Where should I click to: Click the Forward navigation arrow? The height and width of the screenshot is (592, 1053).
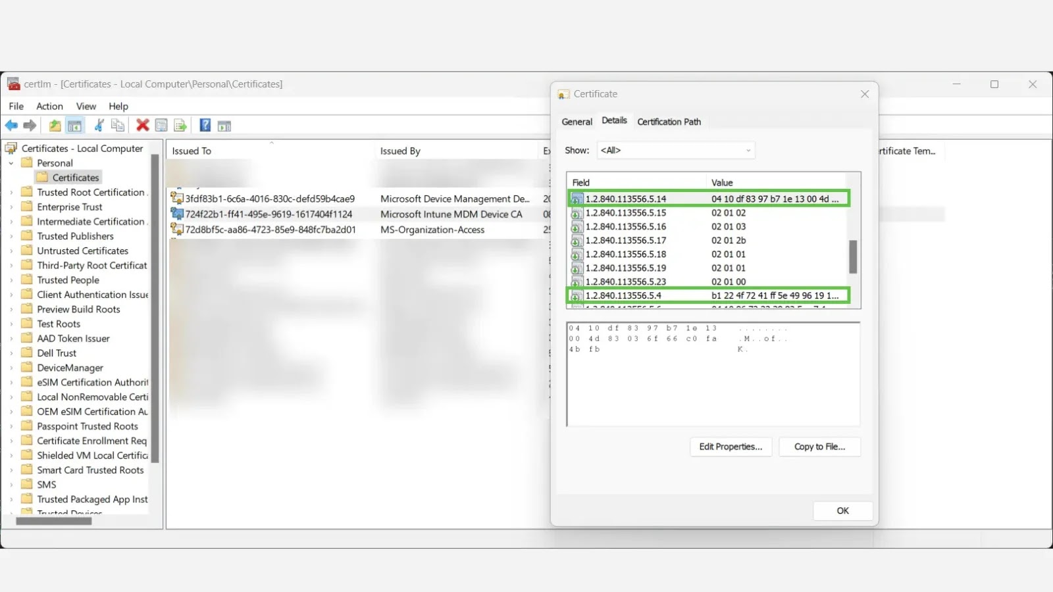[x=30, y=125]
